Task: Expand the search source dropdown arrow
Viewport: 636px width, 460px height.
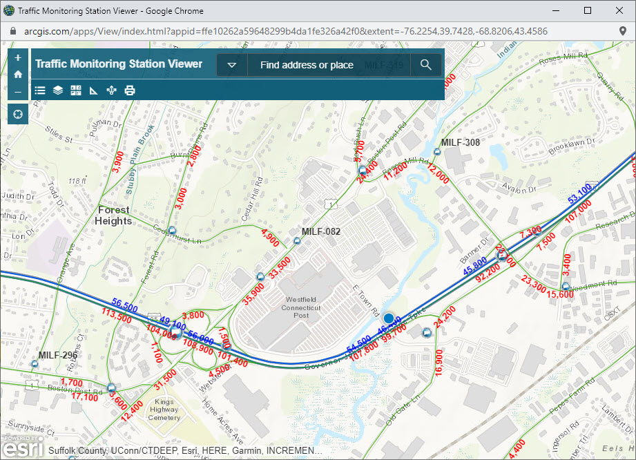Action: pos(232,65)
